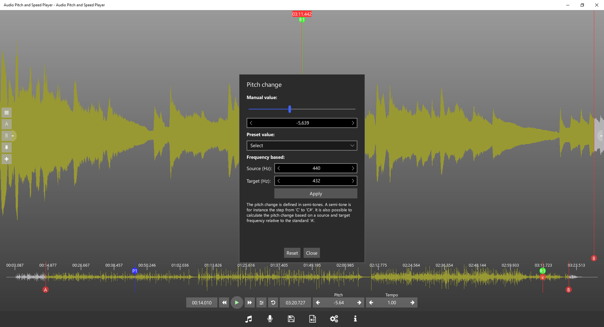The height and width of the screenshot is (327, 604).
Task: Open the hamburger menu in left sidebar
Action: tap(7, 113)
